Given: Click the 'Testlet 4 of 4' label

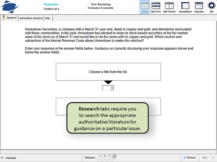Looking at the screenshot, I should [51, 9].
